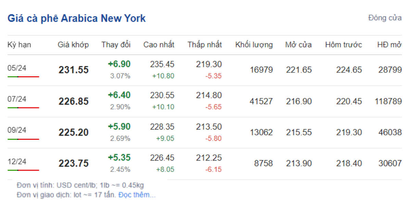
Task: Click the 'Đọc thêm...' link
Action: click(x=137, y=195)
